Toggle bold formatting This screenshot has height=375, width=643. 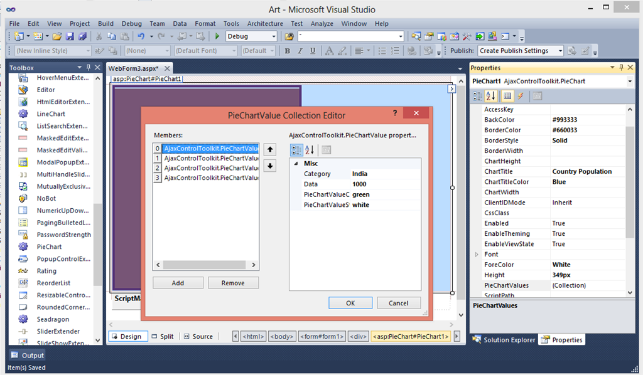pyautogui.click(x=287, y=51)
